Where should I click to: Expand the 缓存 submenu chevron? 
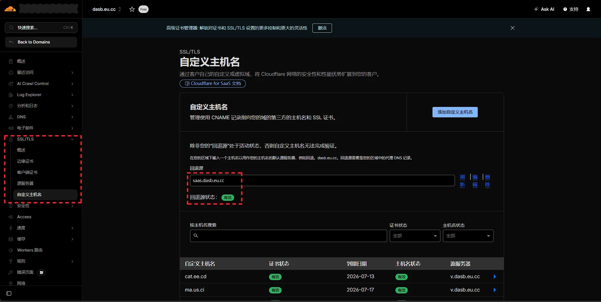tap(72, 239)
